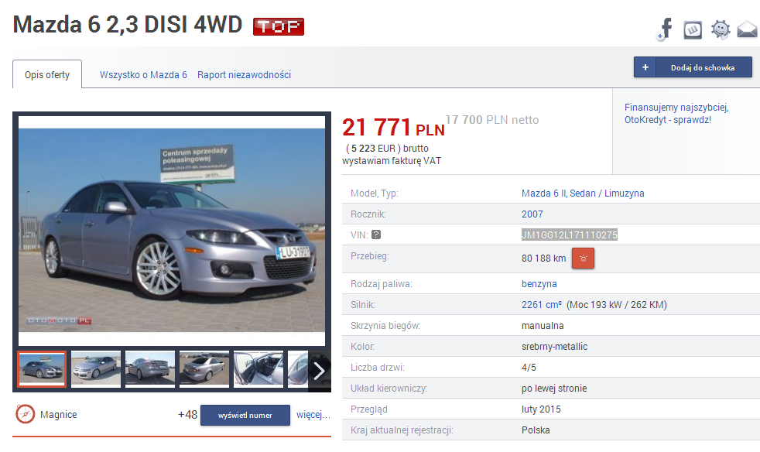Expand contact details via "więcej..." link
Image resolution: width=760 pixels, height=452 pixels.
tap(313, 415)
